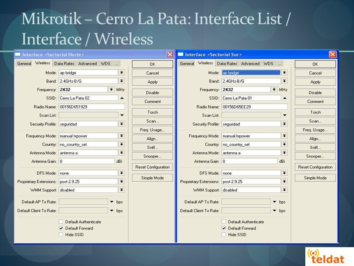354x266 pixels.
Task: Open Band dropdown in Sectorial Norte
Action: [x=122, y=81]
